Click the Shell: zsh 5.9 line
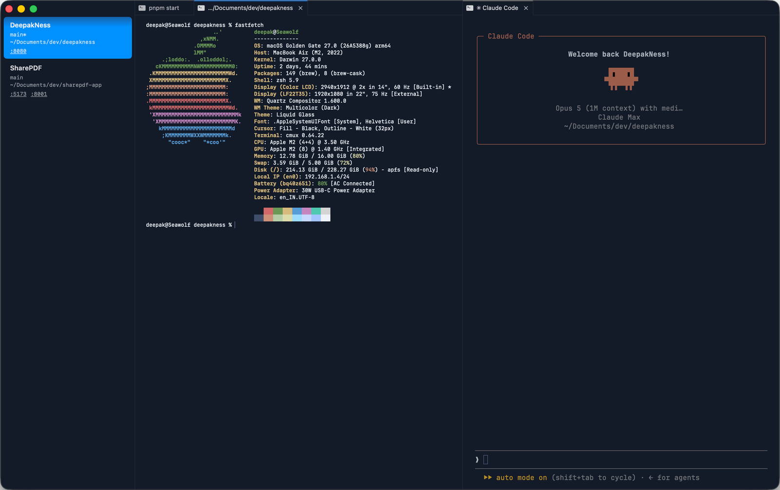The width and height of the screenshot is (780, 490). [x=276, y=80]
